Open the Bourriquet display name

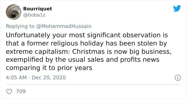pyautogui.click(x=38, y=9)
